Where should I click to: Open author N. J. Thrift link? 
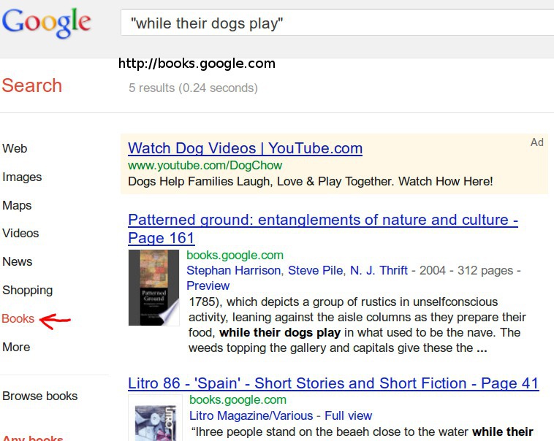click(x=379, y=270)
